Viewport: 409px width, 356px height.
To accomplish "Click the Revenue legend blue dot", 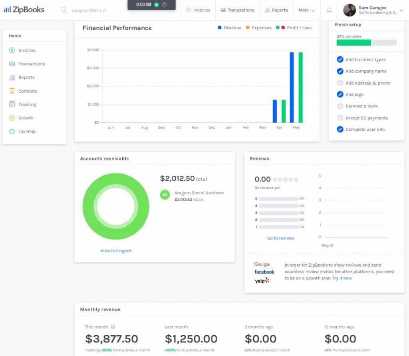I will pos(220,28).
